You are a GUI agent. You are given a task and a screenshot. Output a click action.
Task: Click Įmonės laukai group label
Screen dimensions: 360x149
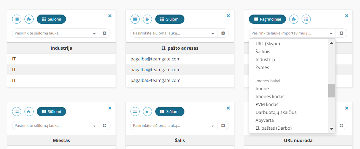pos(268,81)
